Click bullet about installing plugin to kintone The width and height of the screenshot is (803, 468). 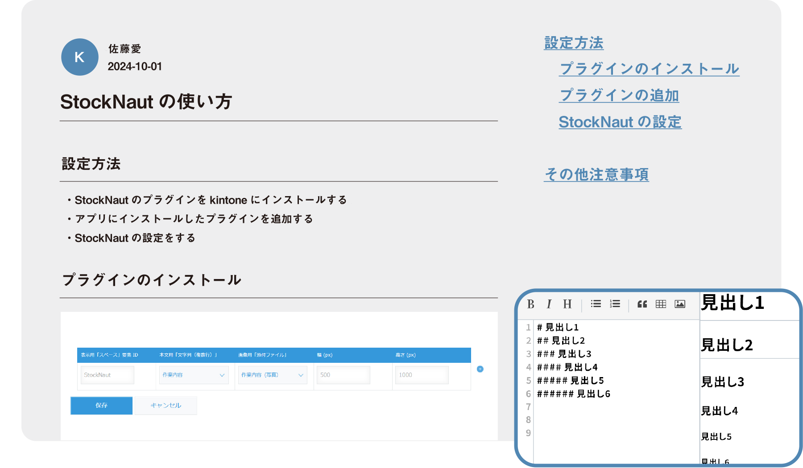[x=211, y=200]
